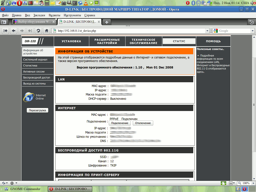
Task: Open the yellow folder file manager launcher
Action: coord(52,3)
